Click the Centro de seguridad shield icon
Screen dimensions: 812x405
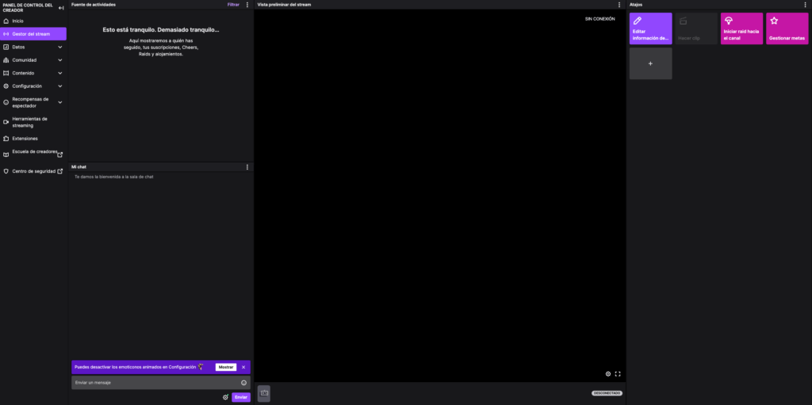coord(6,171)
